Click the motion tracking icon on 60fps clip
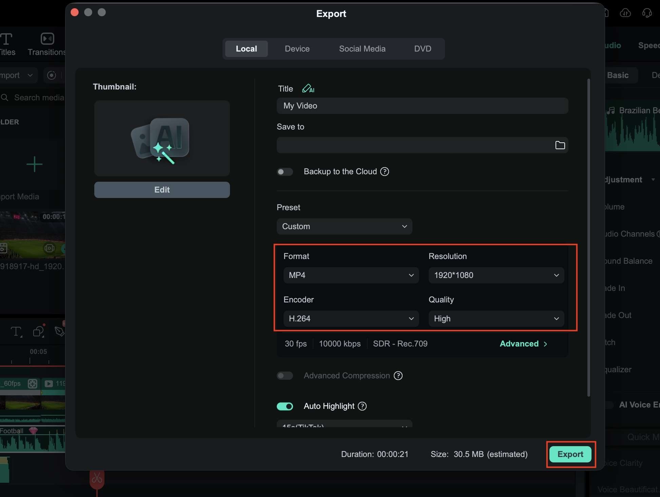 33,383
